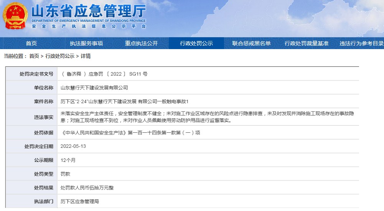Go to 重点执法公开 section
This screenshot has height=211, width=384.
141,43
